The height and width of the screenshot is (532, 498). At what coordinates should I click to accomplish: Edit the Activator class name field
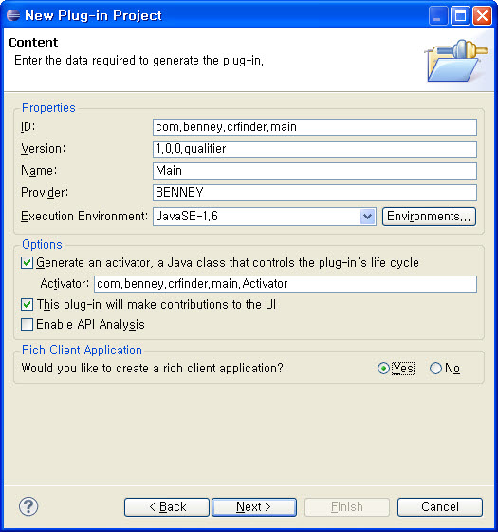point(286,284)
